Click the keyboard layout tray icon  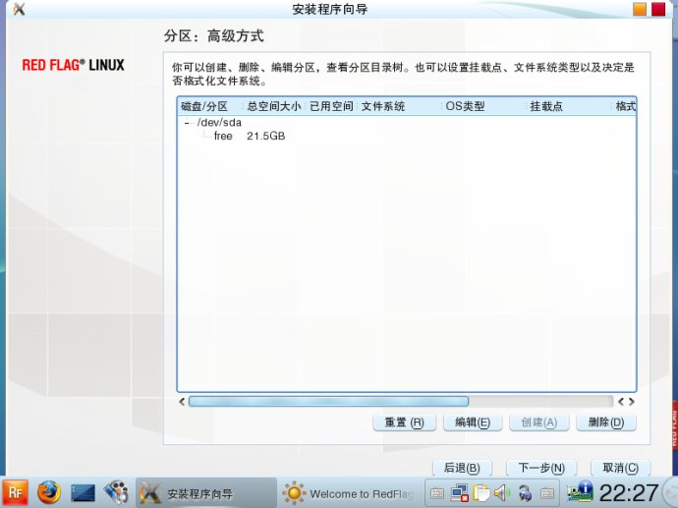point(437,493)
